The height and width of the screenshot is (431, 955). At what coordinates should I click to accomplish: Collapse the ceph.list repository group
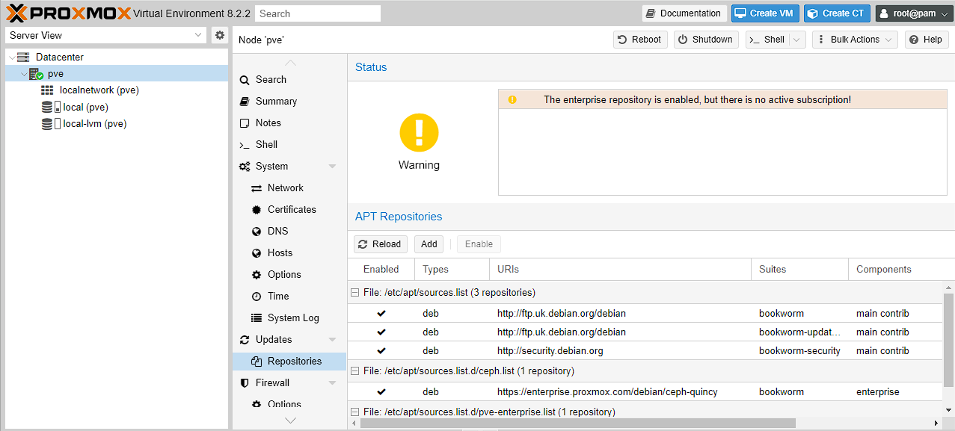click(355, 371)
